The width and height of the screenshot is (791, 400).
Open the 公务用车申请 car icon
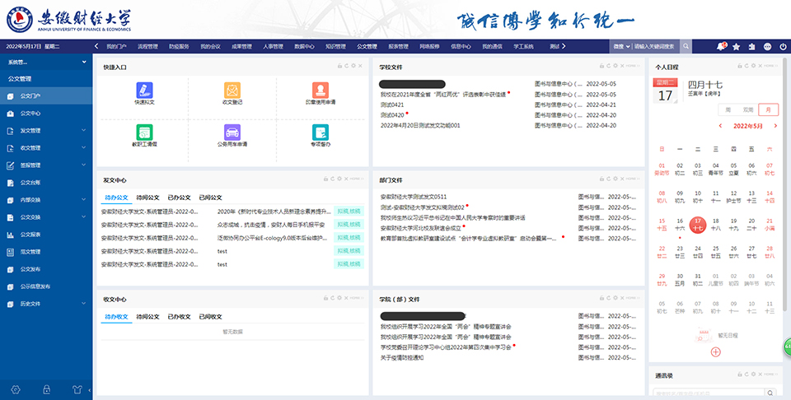point(232,133)
